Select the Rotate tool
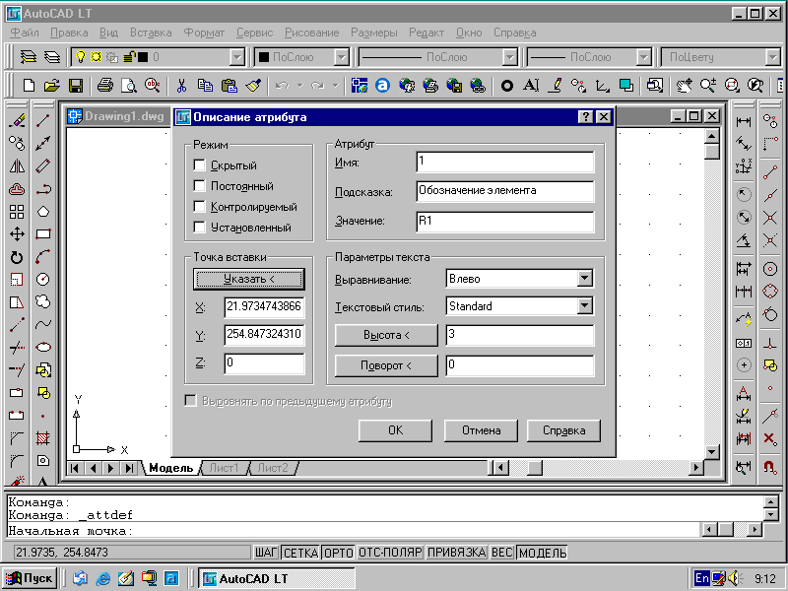Image resolution: width=788 pixels, height=591 pixels. (x=17, y=257)
